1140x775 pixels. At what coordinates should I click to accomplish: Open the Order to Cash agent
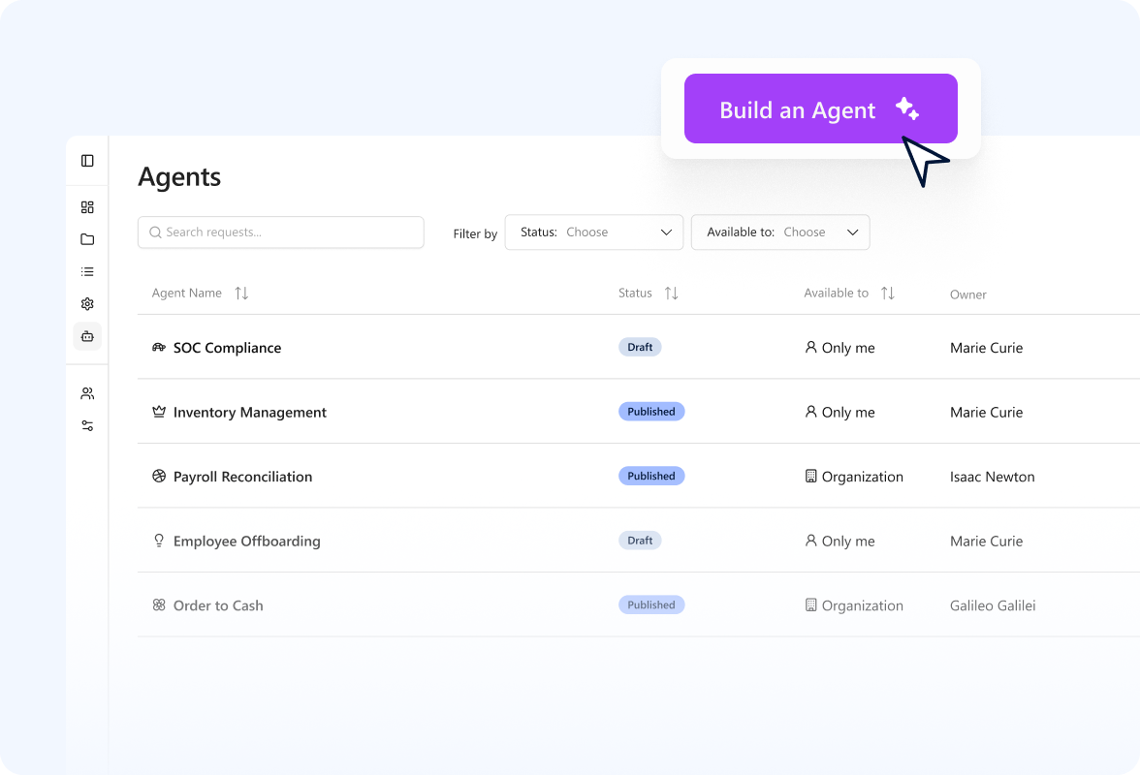coord(218,605)
